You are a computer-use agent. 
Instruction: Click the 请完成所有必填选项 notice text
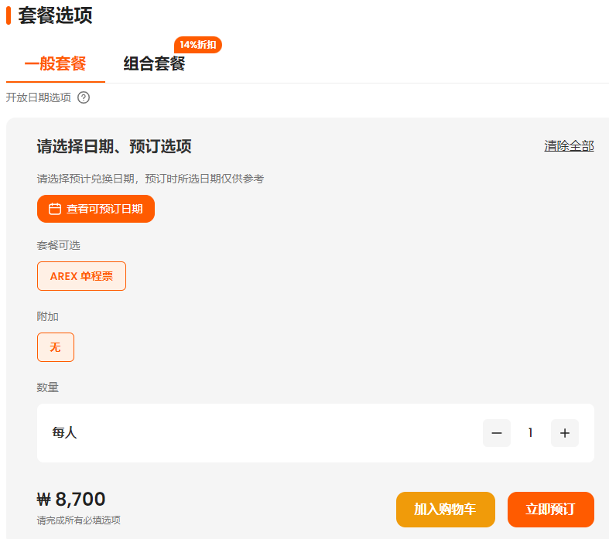pyautogui.click(x=78, y=520)
